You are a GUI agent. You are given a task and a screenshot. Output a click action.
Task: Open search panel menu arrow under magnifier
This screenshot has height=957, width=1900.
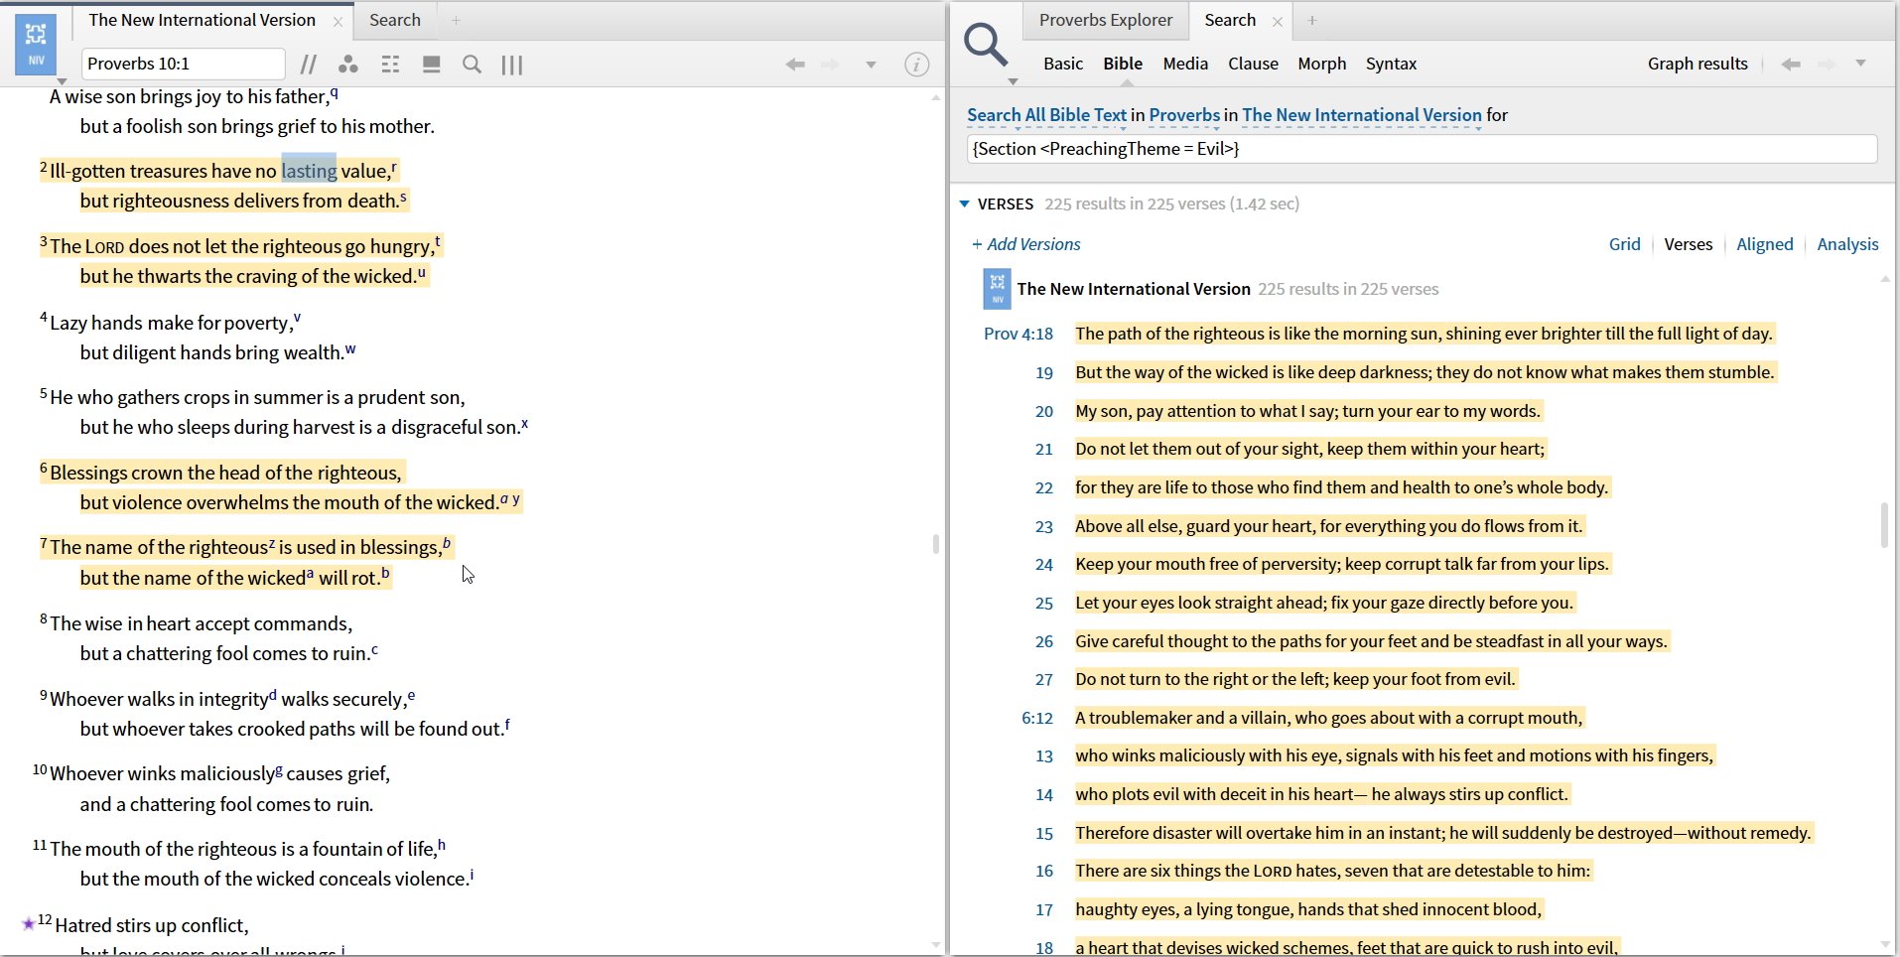click(x=1013, y=81)
